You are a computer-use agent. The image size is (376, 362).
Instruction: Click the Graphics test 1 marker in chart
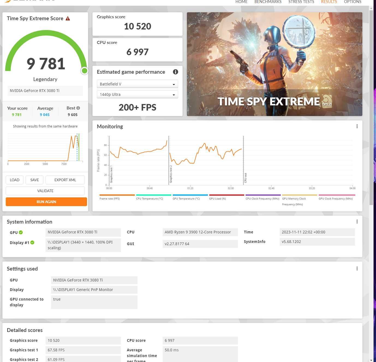tap(111, 174)
